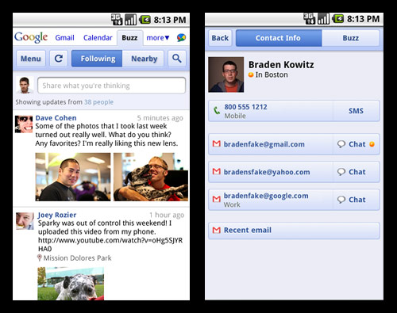Screen dimensions: 397x313
Task: Select the Contact Info segment
Action: coord(279,38)
